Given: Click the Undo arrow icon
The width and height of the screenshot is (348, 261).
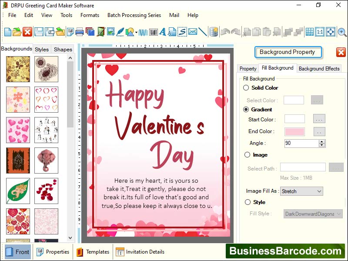Looking at the screenshot, I should click(x=224, y=32).
